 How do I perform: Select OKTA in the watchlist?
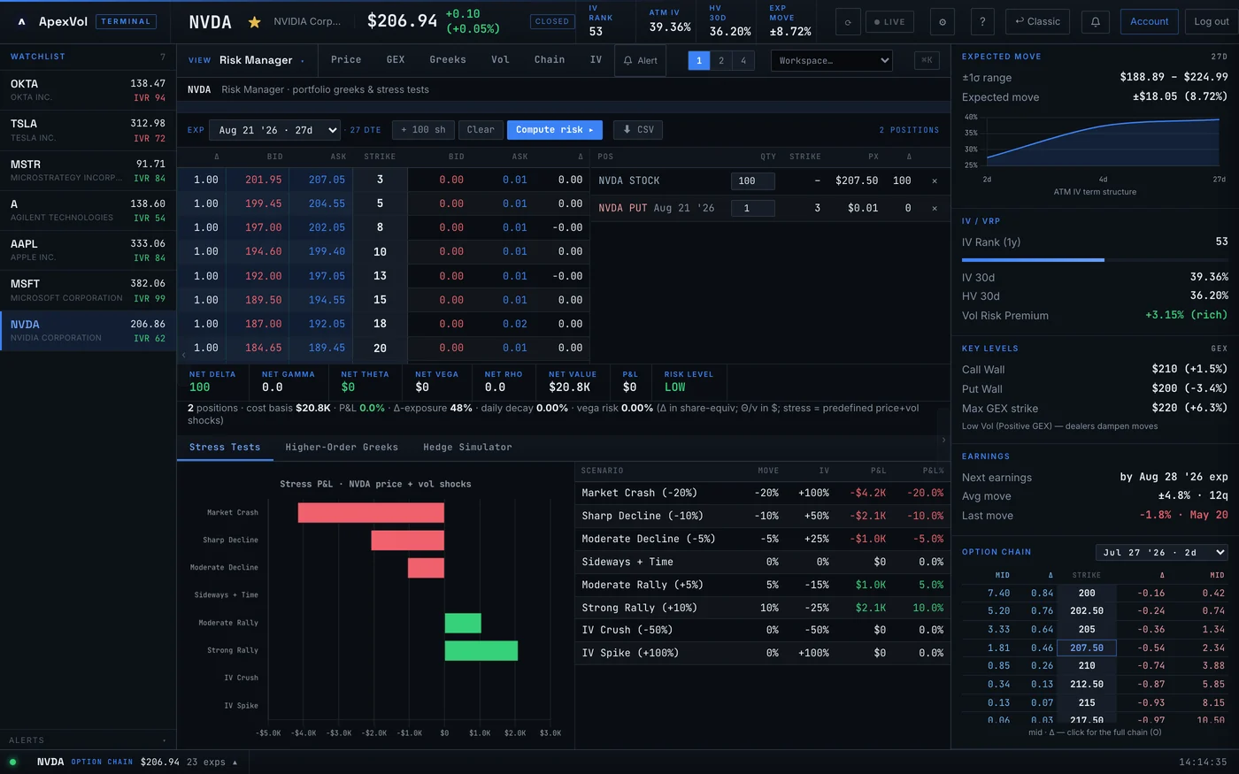pyautogui.click(x=88, y=90)
